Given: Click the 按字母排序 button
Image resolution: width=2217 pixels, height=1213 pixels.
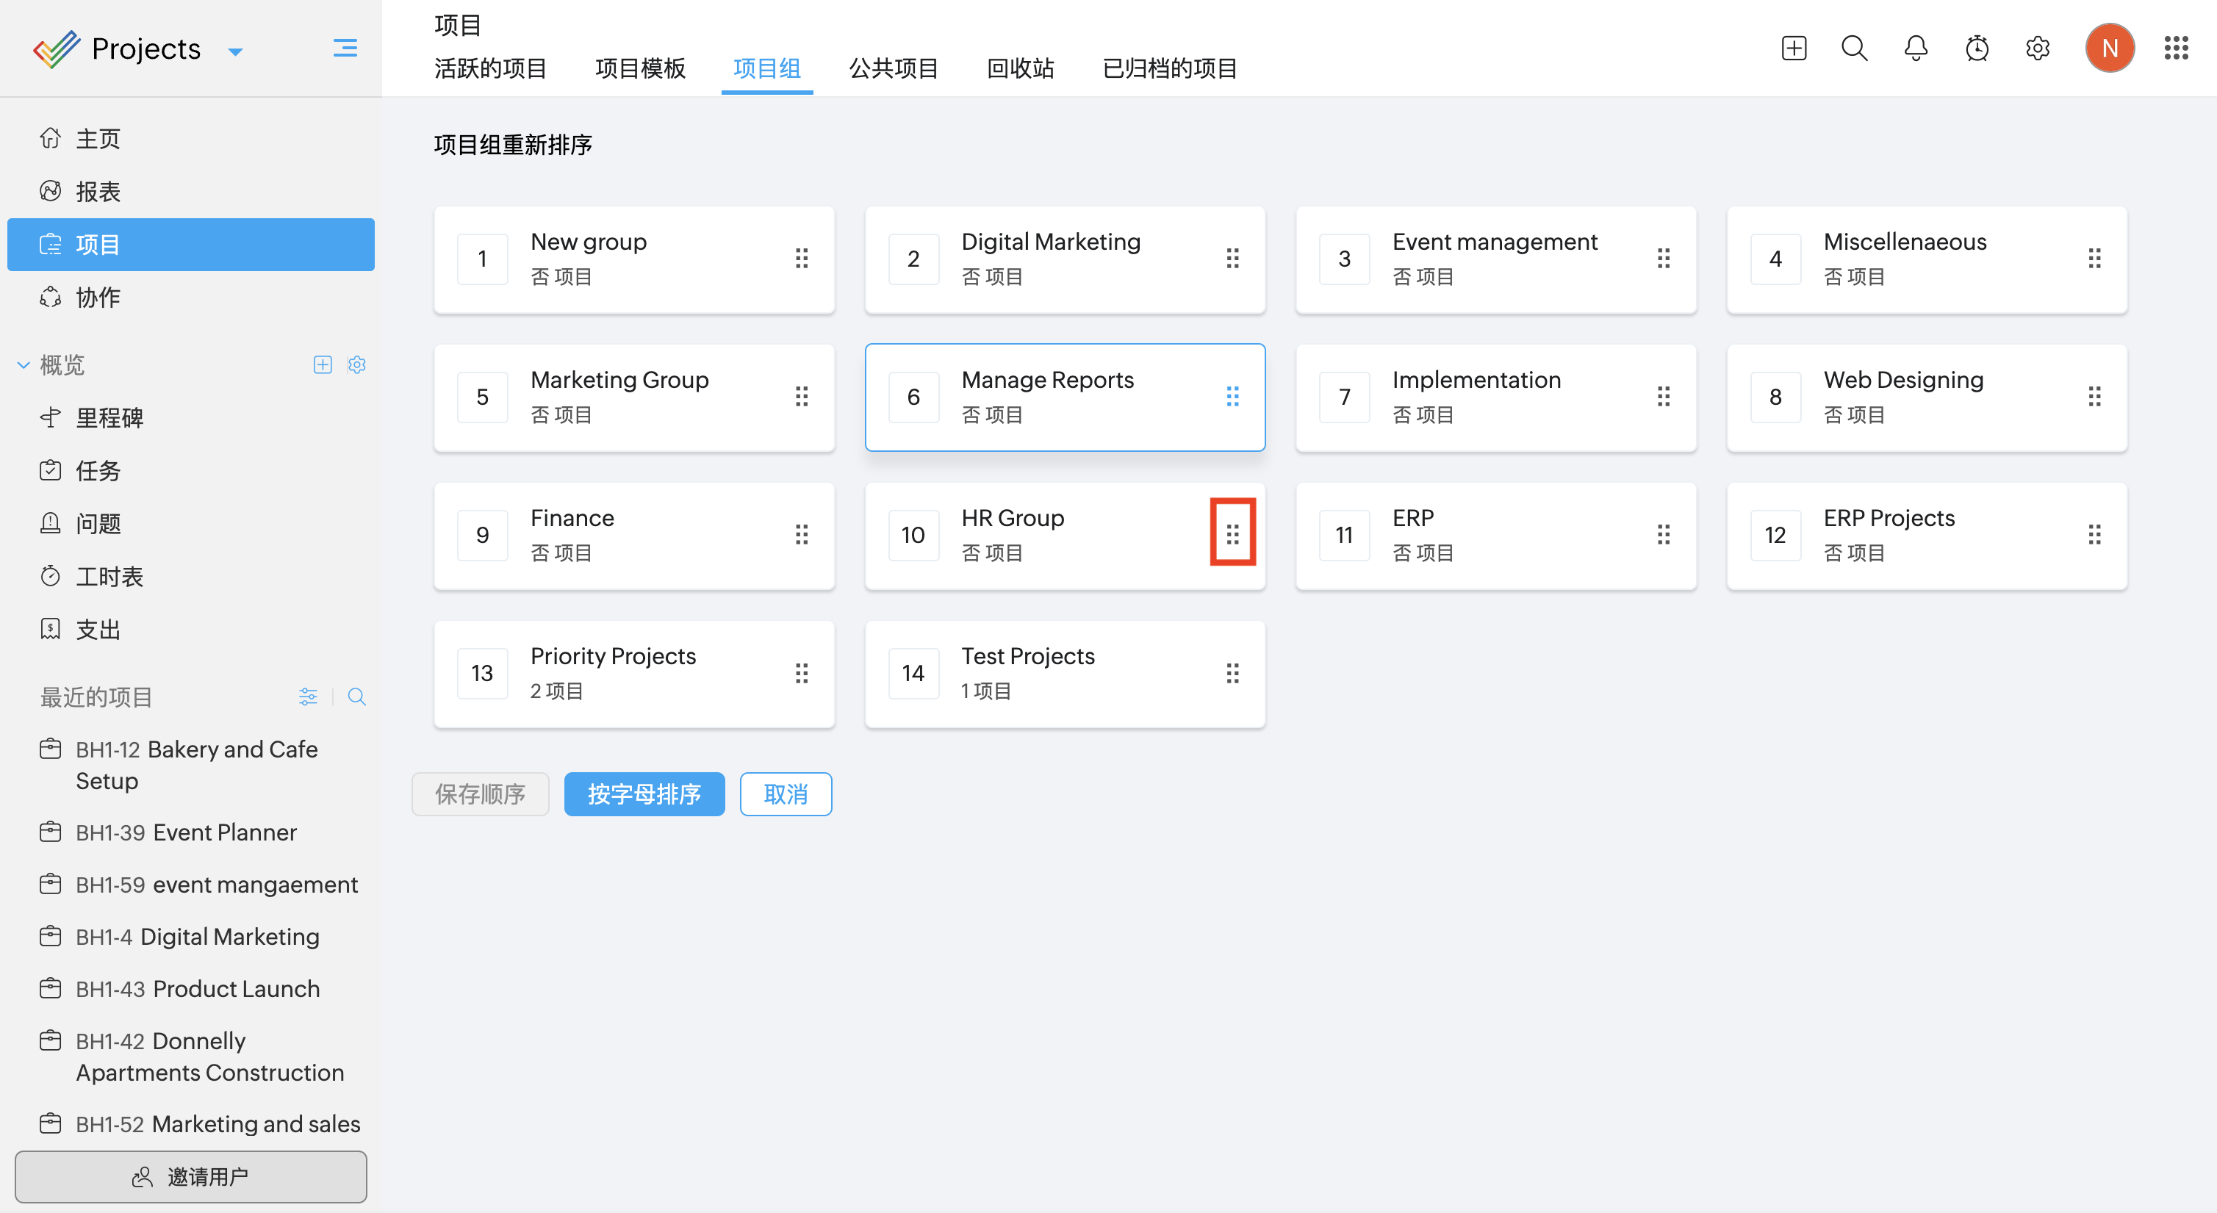Looking at the screenshot, I should pyautogui.click(x=644, y=793).
